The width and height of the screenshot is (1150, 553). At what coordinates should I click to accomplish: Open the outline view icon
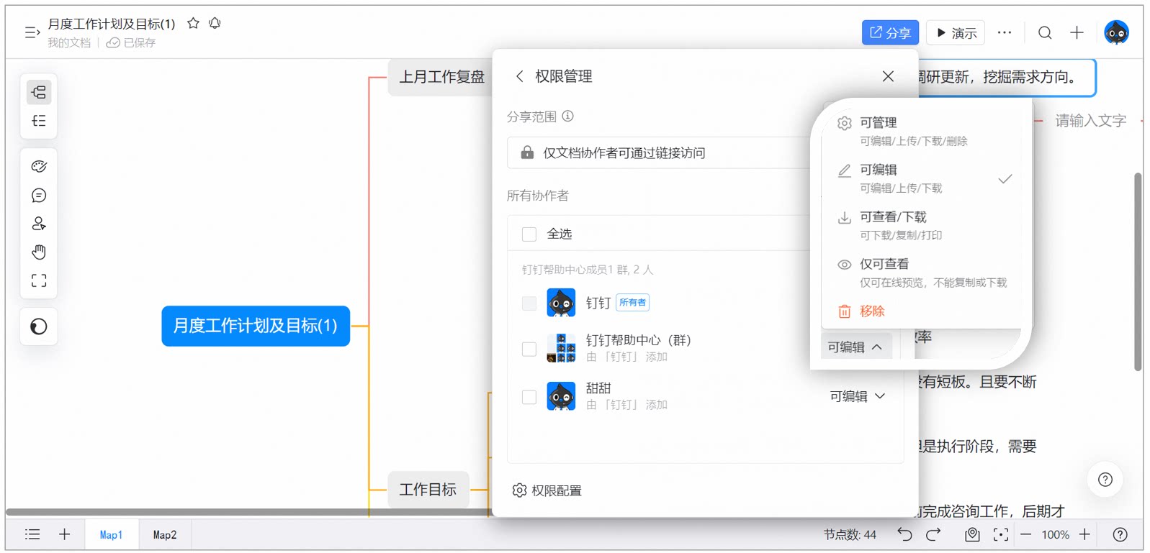39,121
